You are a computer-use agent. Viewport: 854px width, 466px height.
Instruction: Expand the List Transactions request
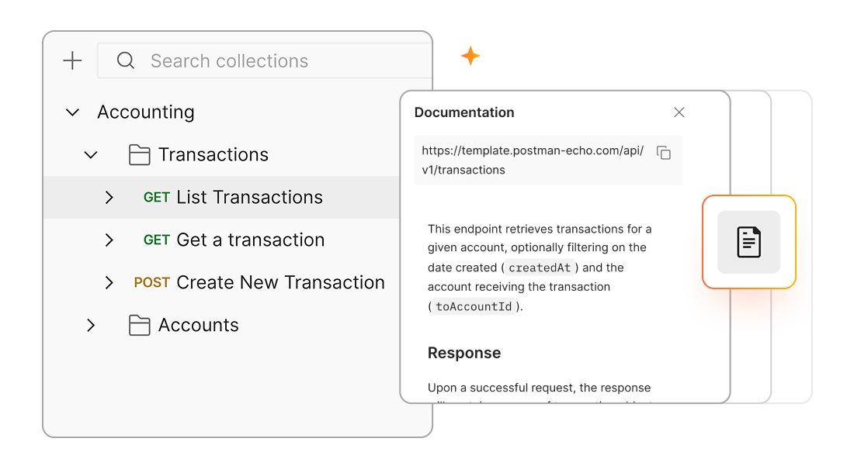[x=109, y=197]
